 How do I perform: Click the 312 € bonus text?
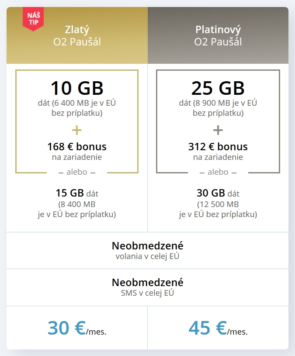point(218,147)
